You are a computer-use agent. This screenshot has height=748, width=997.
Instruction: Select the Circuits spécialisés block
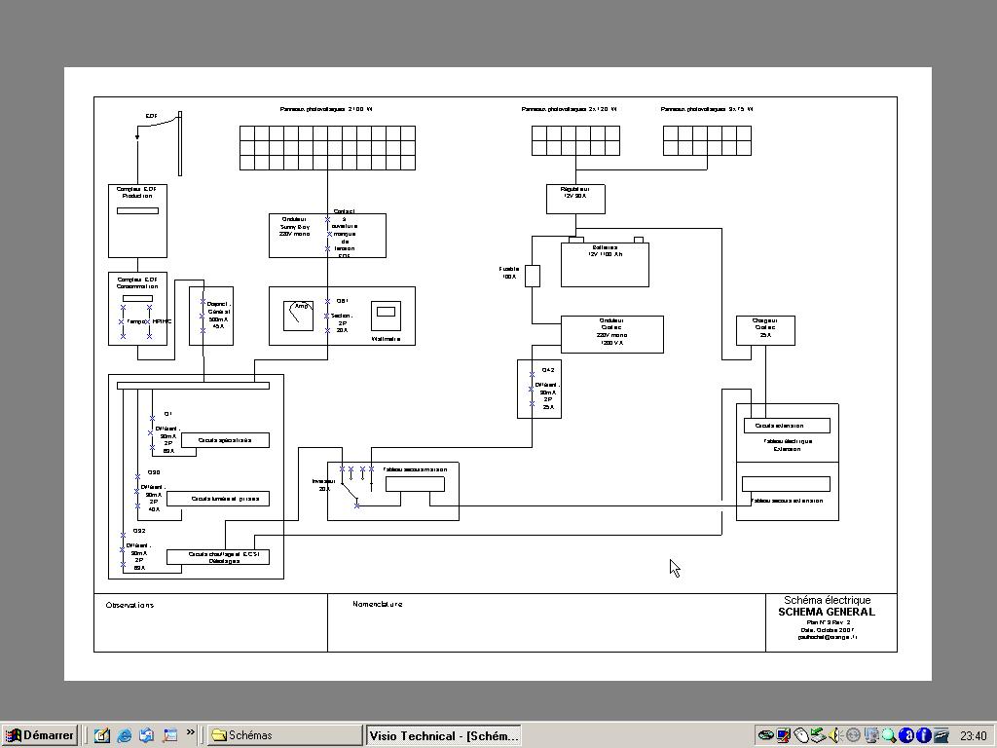[225, 440]
